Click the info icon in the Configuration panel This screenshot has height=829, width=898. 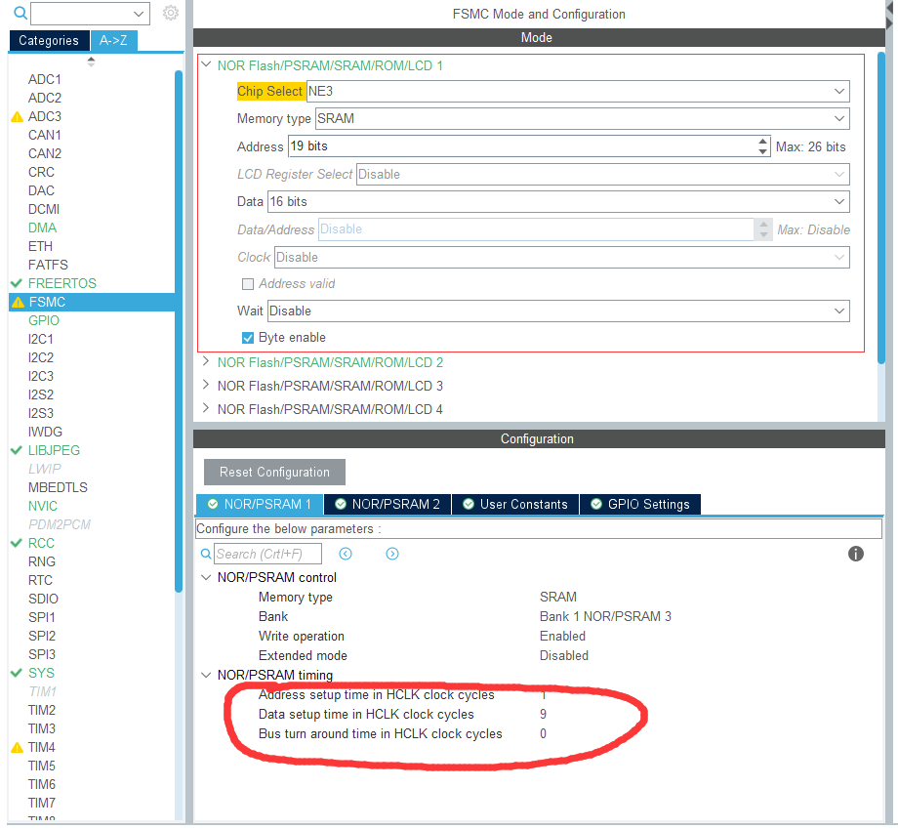click(855, 554)
